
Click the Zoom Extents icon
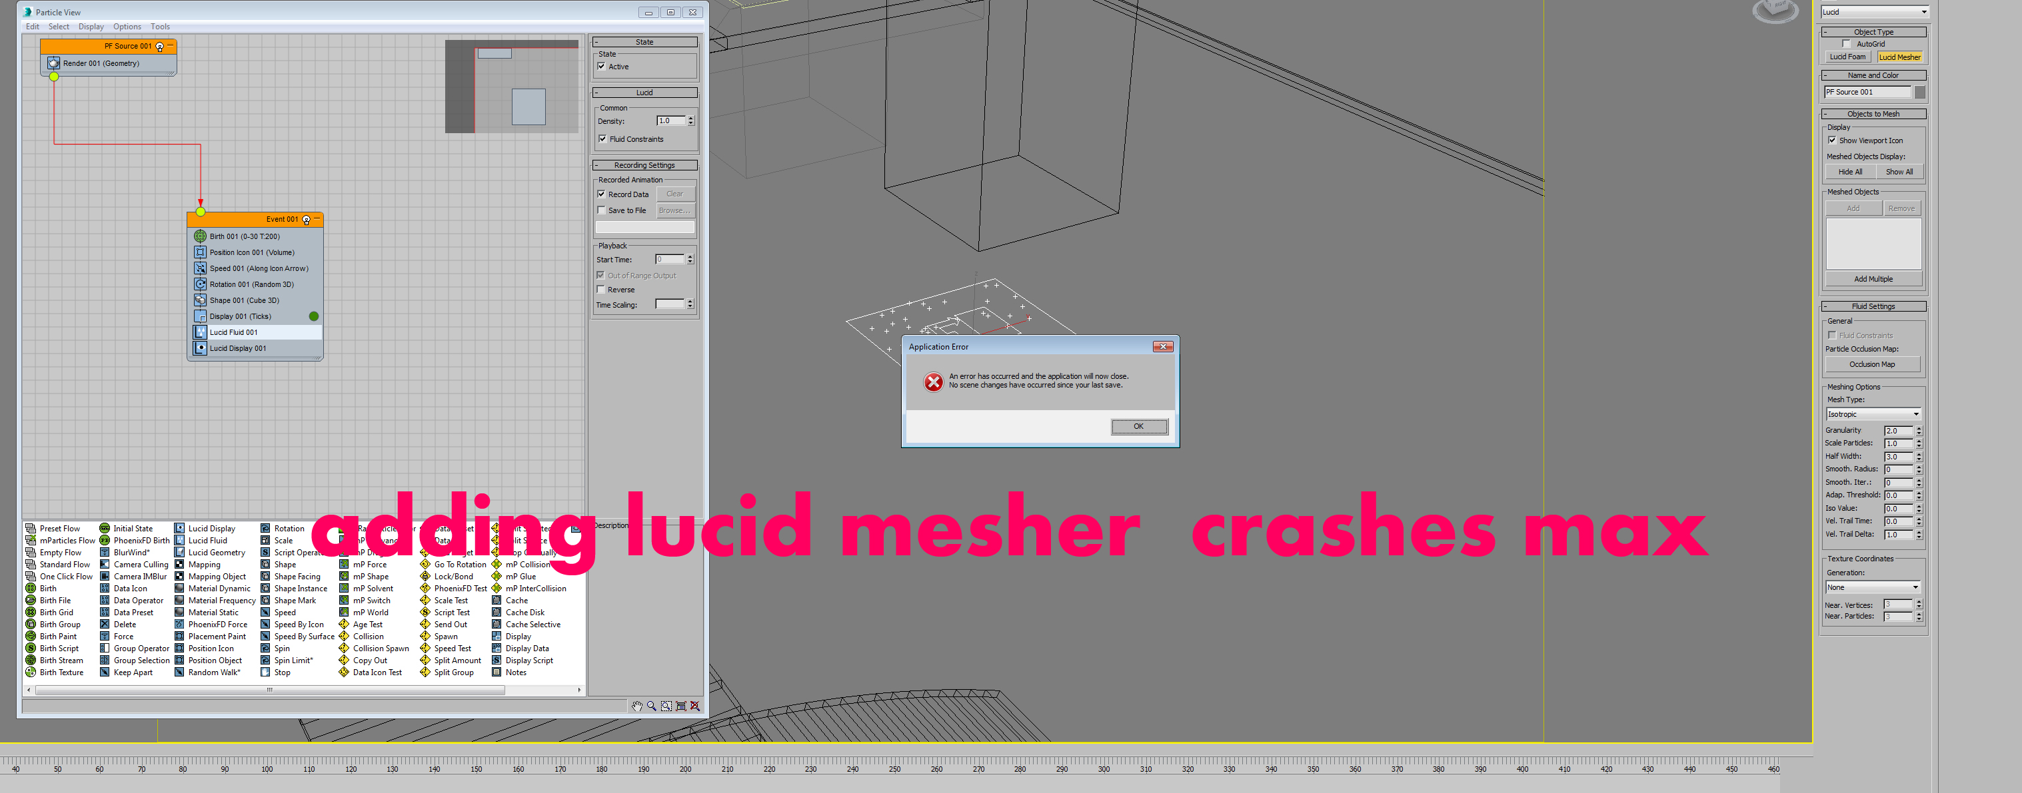pos(681,706)
